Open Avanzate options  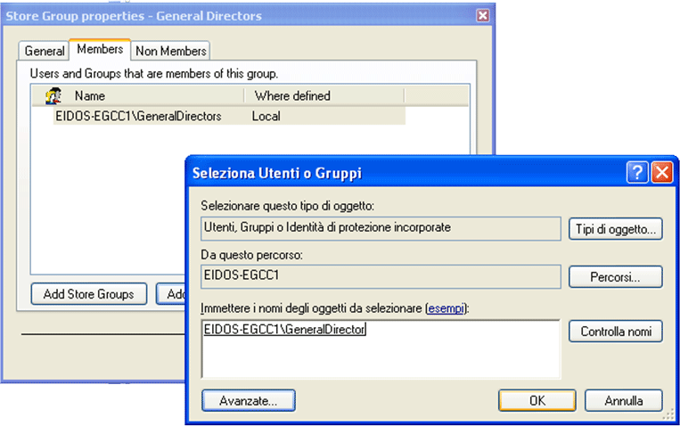pos(249,400)
